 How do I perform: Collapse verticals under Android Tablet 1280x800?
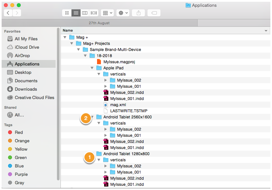(99, 160)
